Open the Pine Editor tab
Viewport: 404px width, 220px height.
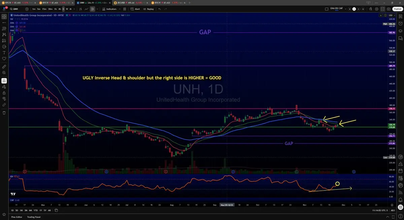click(x=17, y=217)
